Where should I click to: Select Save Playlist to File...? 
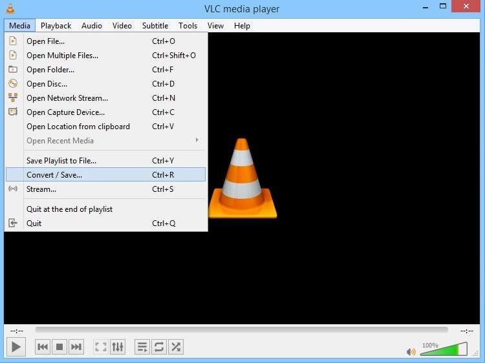click(x=106, y=161)
